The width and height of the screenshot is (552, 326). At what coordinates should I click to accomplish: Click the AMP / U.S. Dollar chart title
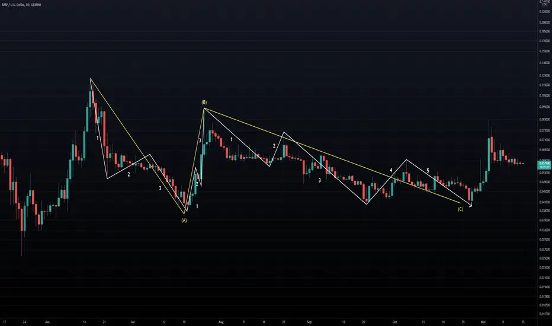click(x=21, y=5)
